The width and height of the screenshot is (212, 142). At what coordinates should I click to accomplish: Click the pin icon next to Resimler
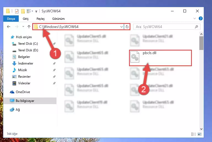pos(54,77)
